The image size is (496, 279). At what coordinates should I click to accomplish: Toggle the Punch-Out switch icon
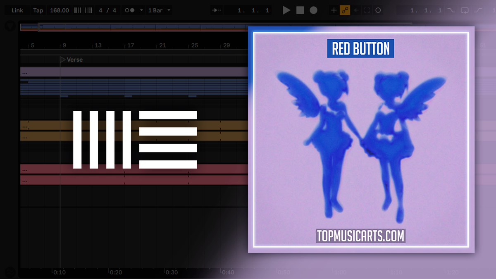(x=478, y=10)
